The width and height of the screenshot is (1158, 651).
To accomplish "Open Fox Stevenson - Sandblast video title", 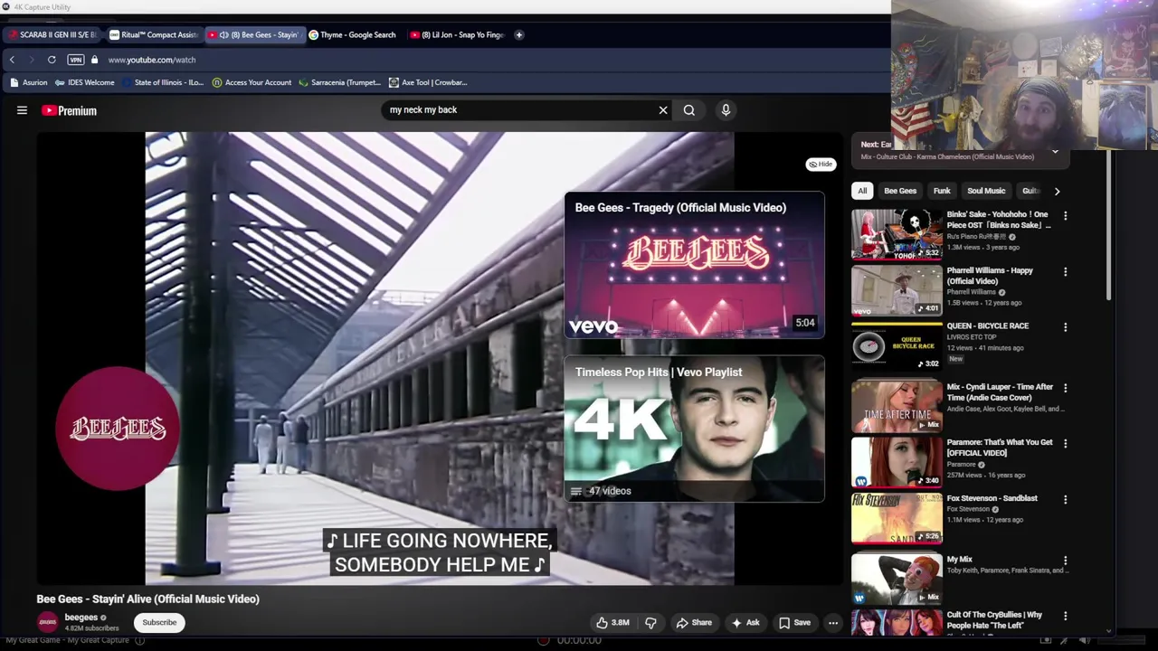I will point(992,498).
